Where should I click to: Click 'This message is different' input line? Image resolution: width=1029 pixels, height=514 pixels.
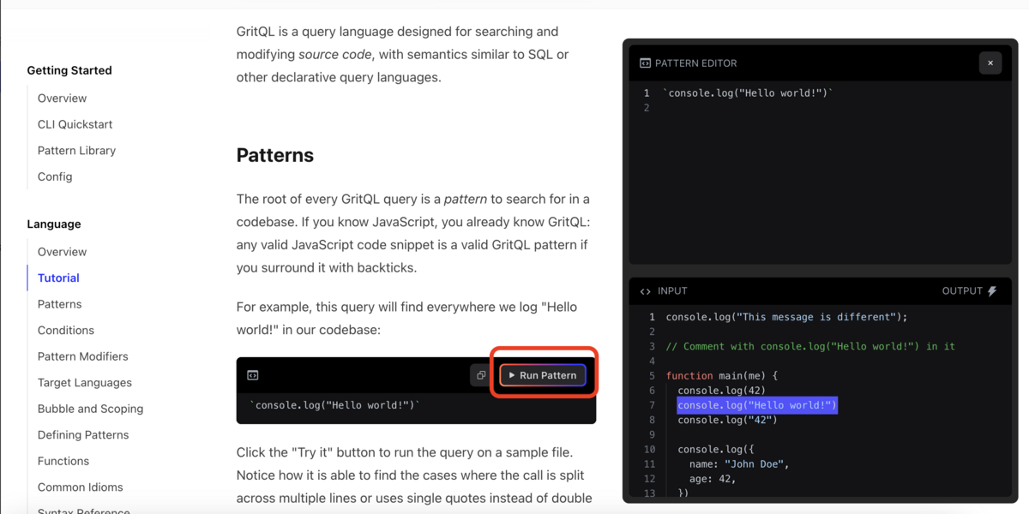[786, 317]
